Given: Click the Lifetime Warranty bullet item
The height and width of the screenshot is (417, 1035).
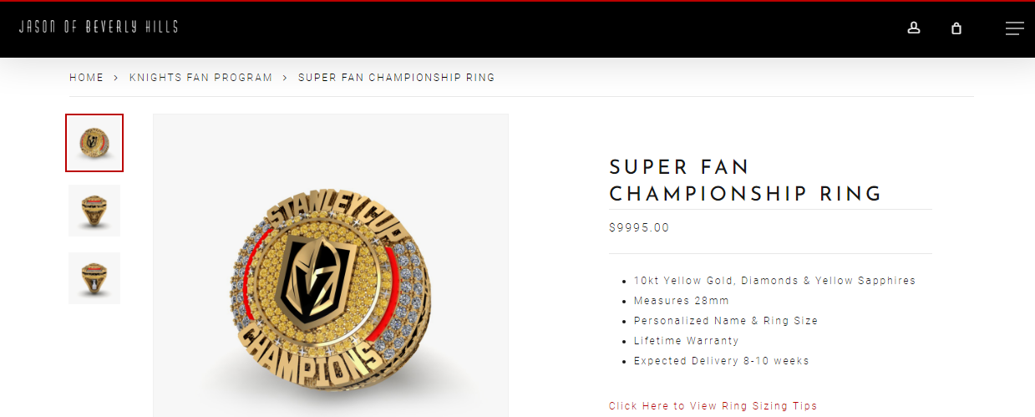Looking at the screenshot, I should 686,341.
